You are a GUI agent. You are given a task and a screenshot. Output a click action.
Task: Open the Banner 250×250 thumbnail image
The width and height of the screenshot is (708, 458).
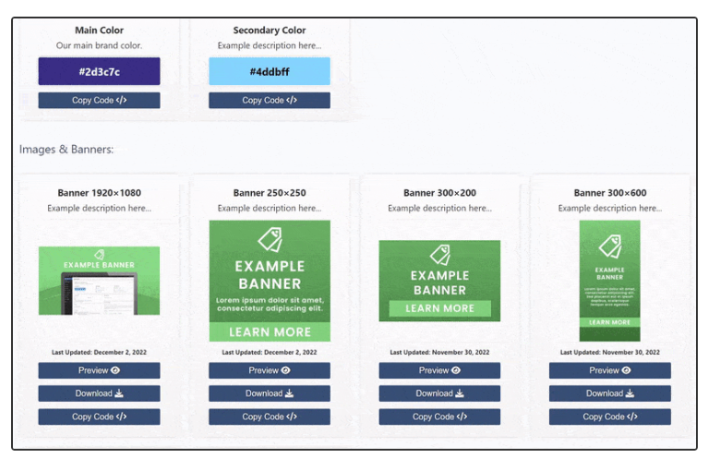pos(270,281)
